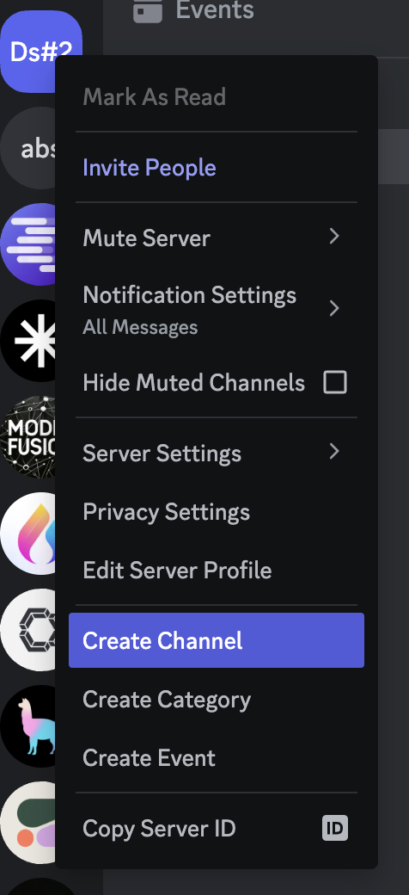This screenshot has width=409, height=895.
Task: Choose Mark As Read from menu
Action: click(x=217, y=97)
